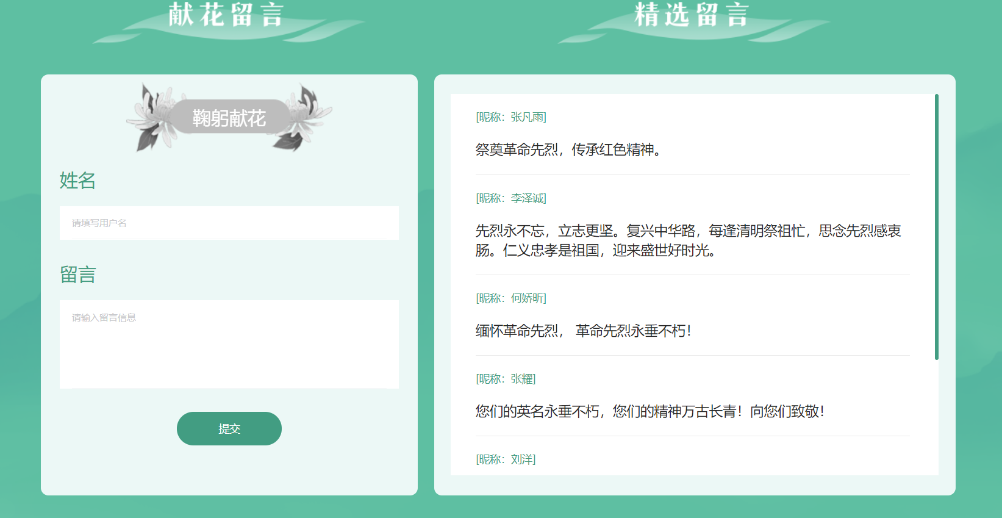Click the 精选留言 section heading
Screen dimensions: 1002x518
pyautogui.click(x=691, y=15)
